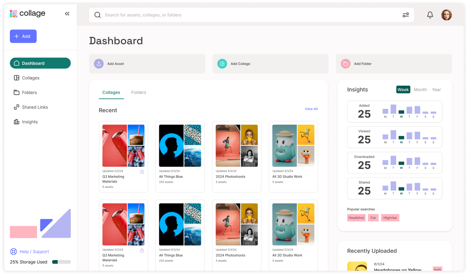This screenshot has height=275, width=468.
Task: Click the Add Collage grid icon
Action: point(222,63)
